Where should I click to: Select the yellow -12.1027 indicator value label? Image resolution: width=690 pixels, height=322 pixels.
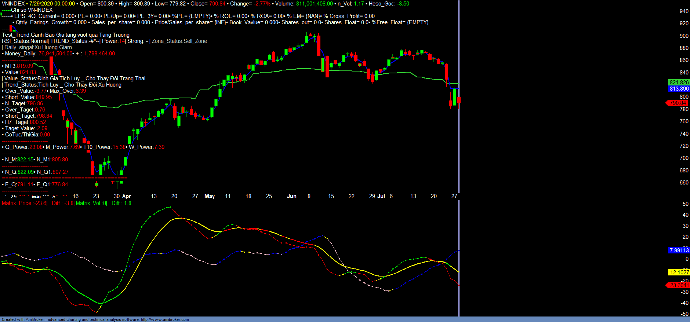point(679,272)
